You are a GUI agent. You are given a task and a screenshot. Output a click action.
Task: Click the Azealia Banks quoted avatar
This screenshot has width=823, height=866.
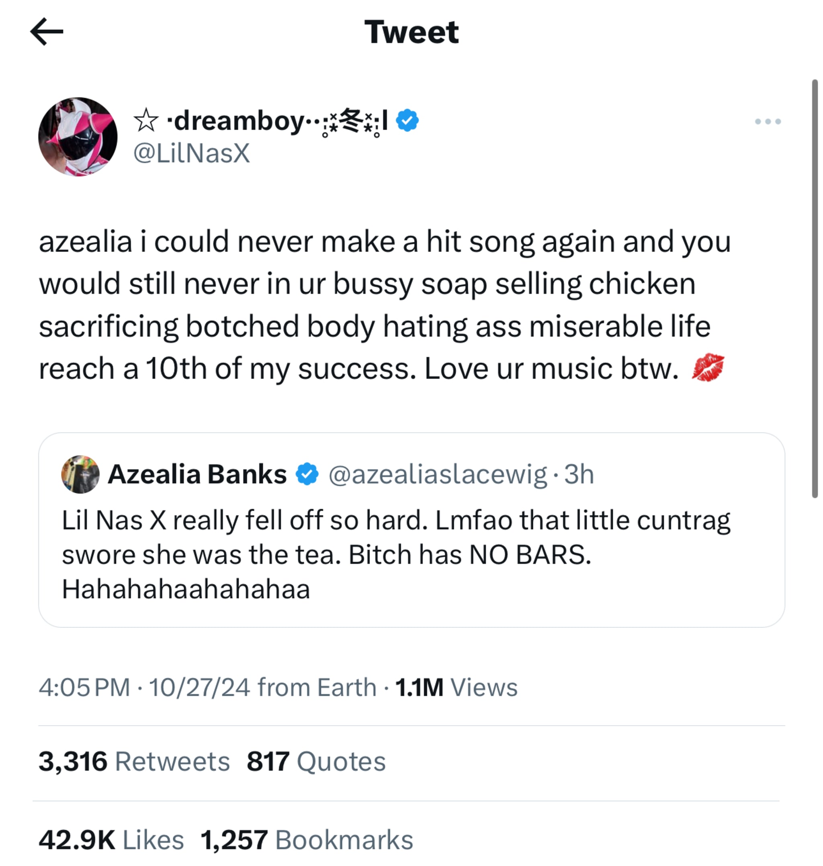80,474
